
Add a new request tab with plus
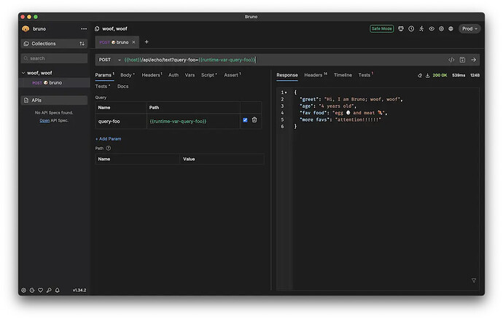point(147,42)
